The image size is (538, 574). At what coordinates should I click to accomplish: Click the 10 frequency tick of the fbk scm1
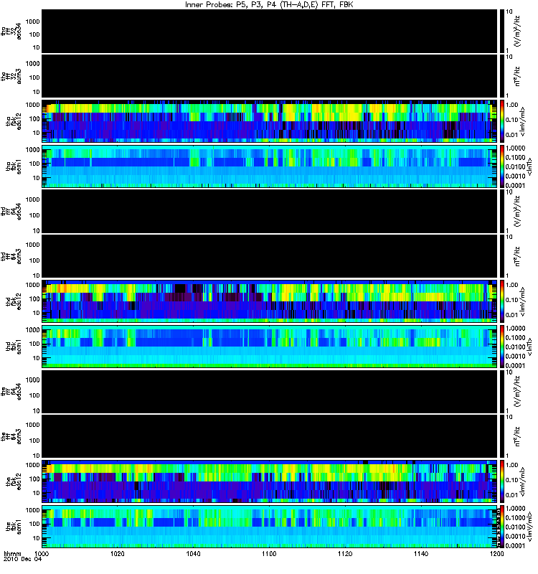pyautogui.click(x=37, y=538)
